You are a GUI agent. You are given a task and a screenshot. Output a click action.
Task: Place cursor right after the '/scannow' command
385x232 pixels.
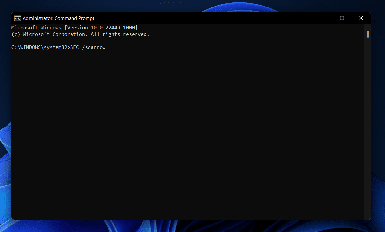pyautogui.click(x=106, y=47)
